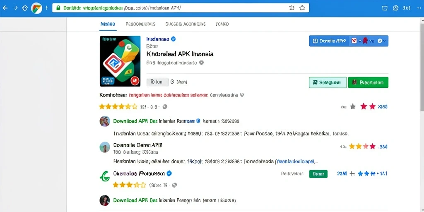Click the blue verified badge after Olremelas Ponoutison
The height and width of the screenshot is (212, 424).
[x=169, y=173]
